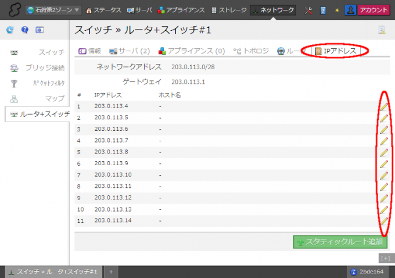
Task: Click the notes icon at top right of header
Action: [382, 30]
